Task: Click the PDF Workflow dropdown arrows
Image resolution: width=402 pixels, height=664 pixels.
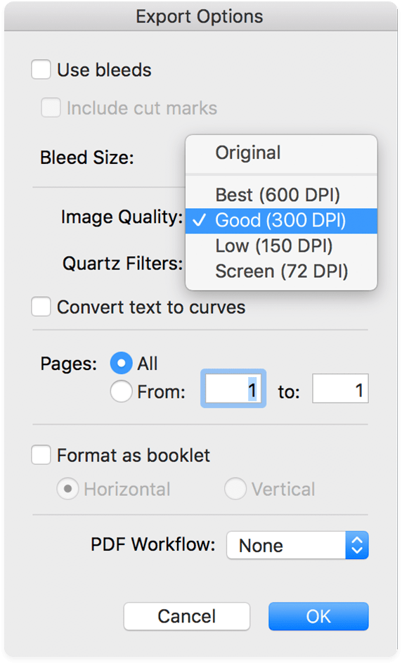Action: pos(357,545)
